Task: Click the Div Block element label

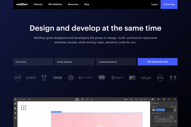Action: [x=155, y=103]
